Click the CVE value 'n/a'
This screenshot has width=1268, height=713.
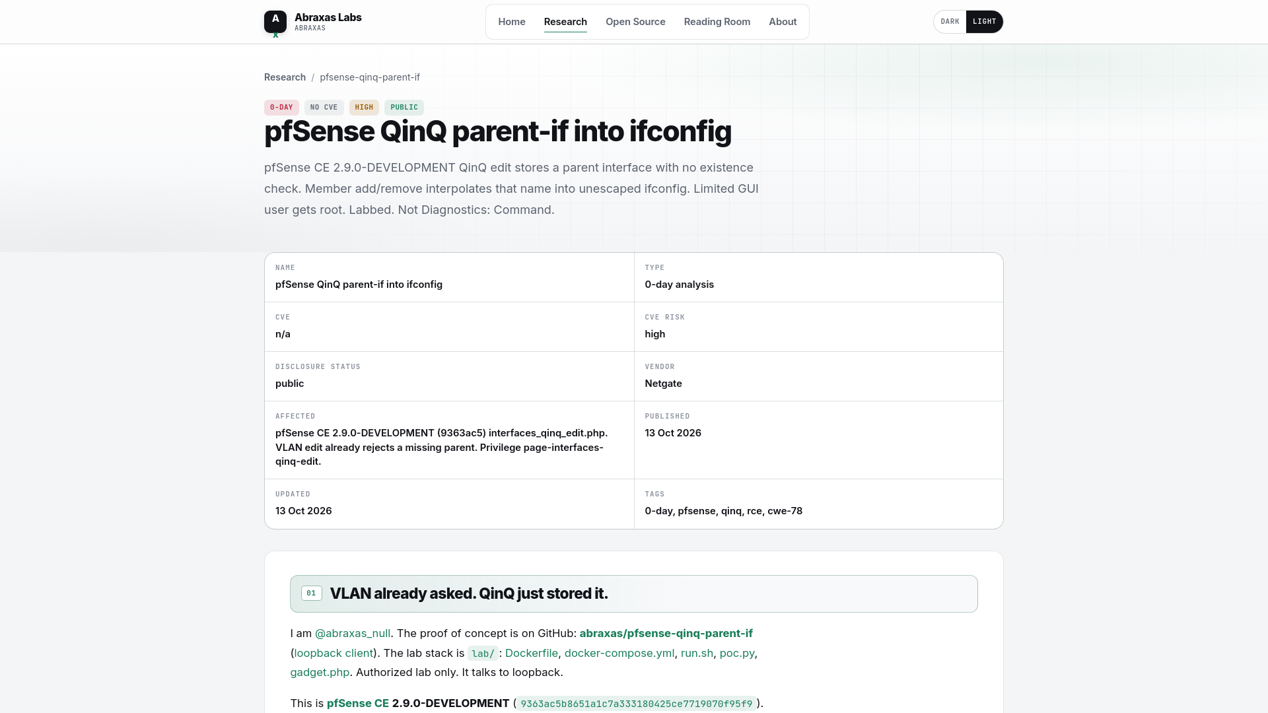283,334
